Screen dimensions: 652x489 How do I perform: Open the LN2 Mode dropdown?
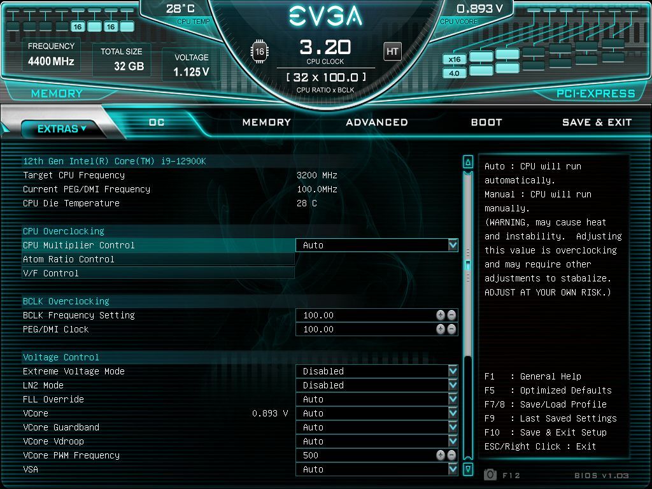377,385
